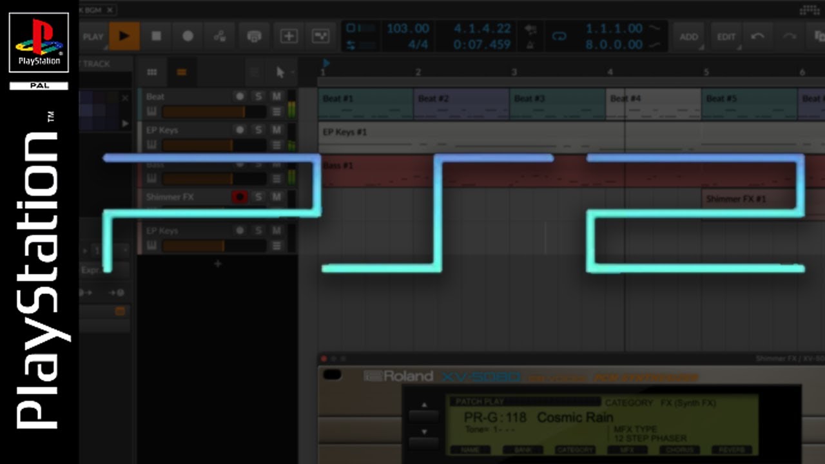Show the arranger timeline view (orange icon)
The height and width of the screenshot is (464, 825).
point(182,72)
